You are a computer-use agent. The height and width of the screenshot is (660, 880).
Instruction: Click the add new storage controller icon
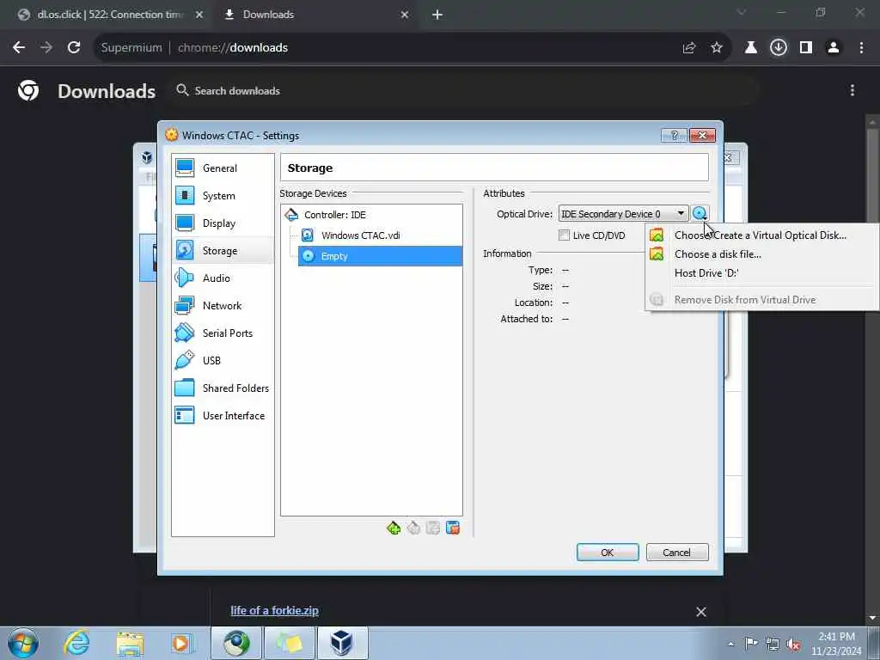(x=394, y=528)
